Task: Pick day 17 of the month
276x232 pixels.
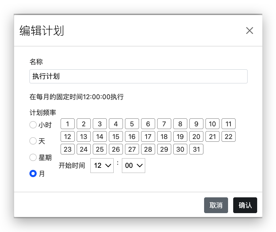Action: pyautogui.click(x=148, y=137)
